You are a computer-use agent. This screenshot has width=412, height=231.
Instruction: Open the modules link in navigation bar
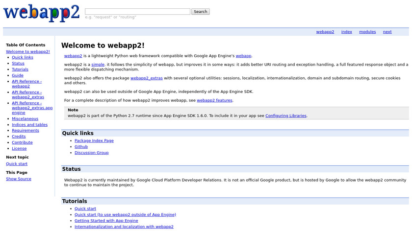(x=367, y=32)
